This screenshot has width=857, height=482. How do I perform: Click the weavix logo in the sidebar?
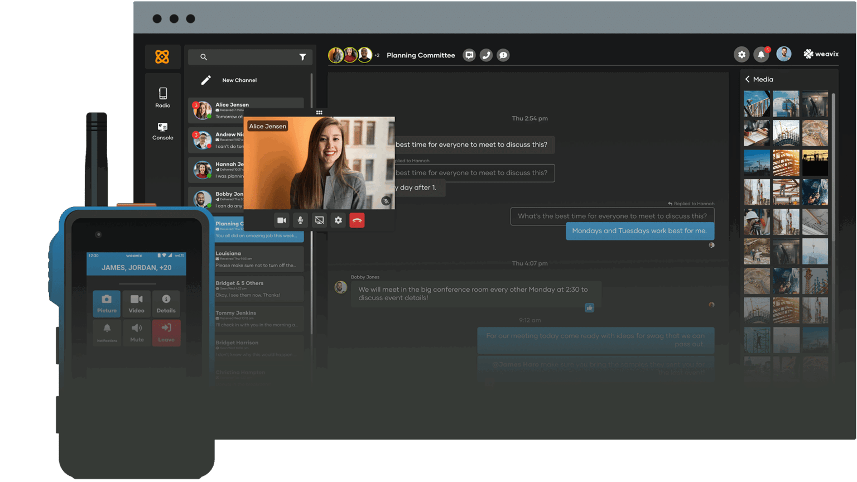pos(162,56)
